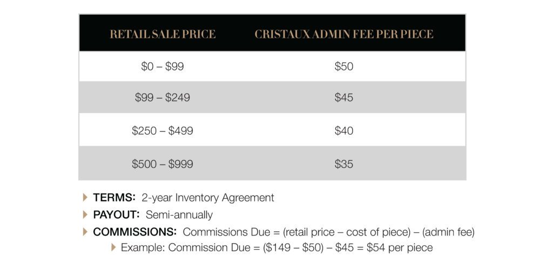This screenshot has height=276, width=553.
Task: Click the $54 per piece example result
Action: click(400, 247)
